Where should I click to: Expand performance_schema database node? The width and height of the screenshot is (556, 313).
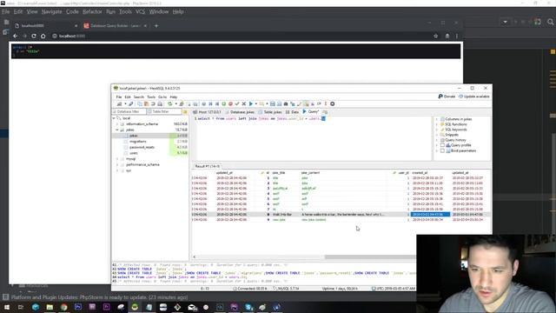(x=117, y=164)
